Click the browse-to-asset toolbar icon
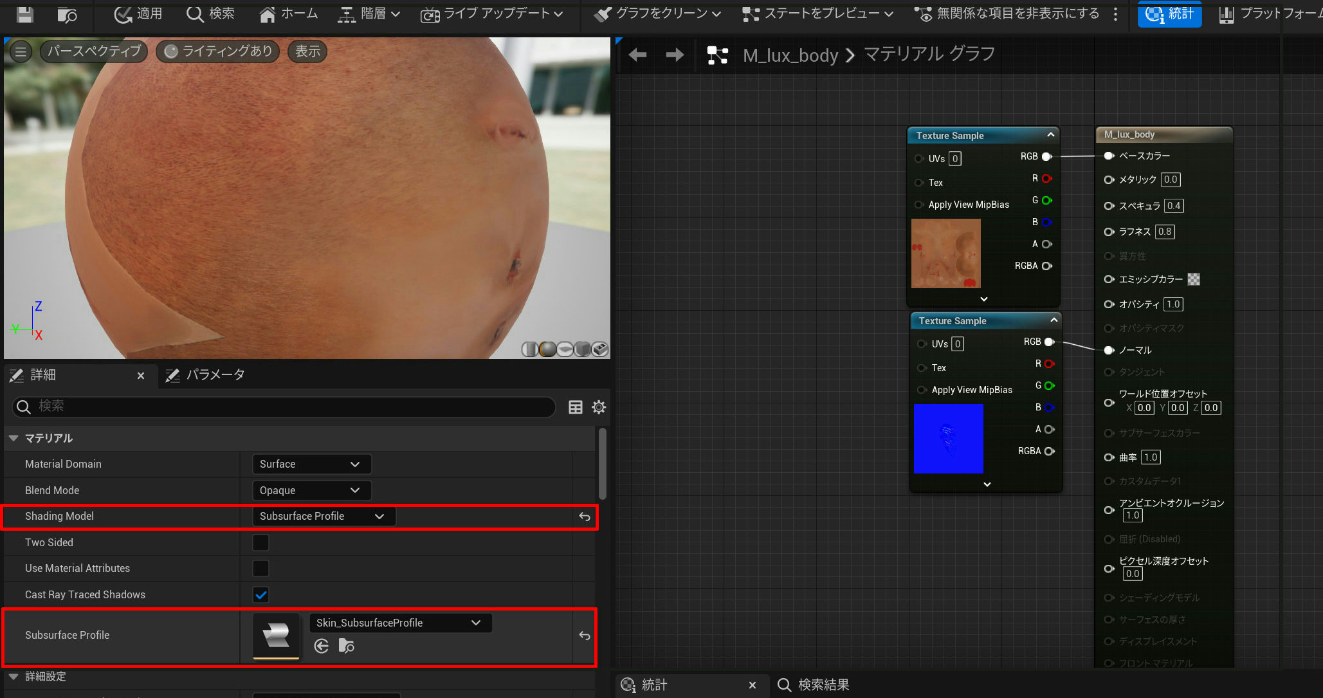Screen dimensions: 1323x698 [x=67, y=14]
